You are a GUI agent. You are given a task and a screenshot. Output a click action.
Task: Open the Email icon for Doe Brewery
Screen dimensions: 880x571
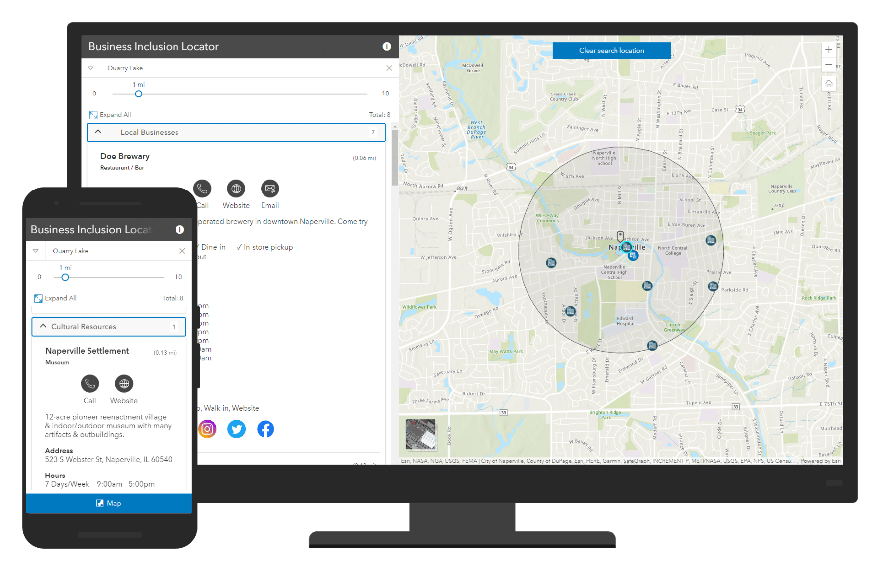269,189
